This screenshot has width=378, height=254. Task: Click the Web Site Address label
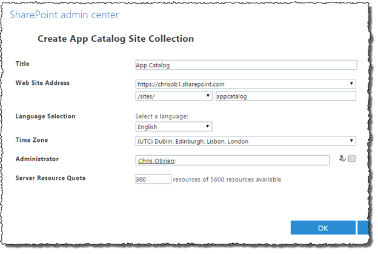[42, 82]
